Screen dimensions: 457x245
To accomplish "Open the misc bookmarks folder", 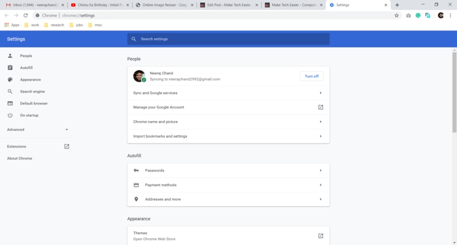I will point(95,25).
